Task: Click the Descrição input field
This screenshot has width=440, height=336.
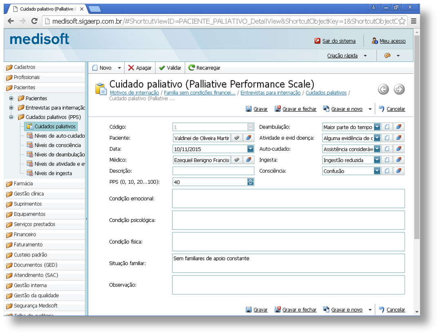Action: click(213, 171)
